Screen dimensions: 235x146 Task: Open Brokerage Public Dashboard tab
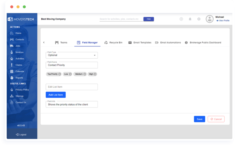tap(203, 43)
